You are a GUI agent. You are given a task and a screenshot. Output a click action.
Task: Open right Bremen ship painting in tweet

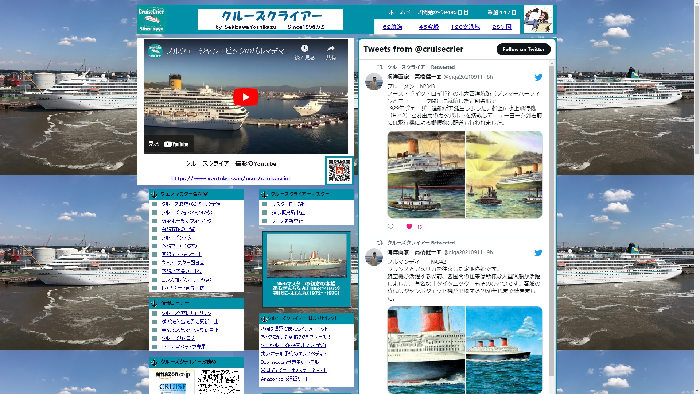coord(504,175)
